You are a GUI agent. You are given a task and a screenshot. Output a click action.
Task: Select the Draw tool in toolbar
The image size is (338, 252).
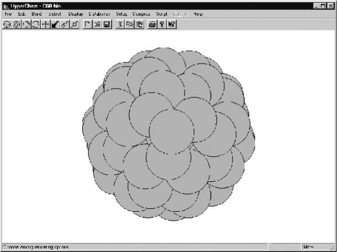(x=7, y=24)
